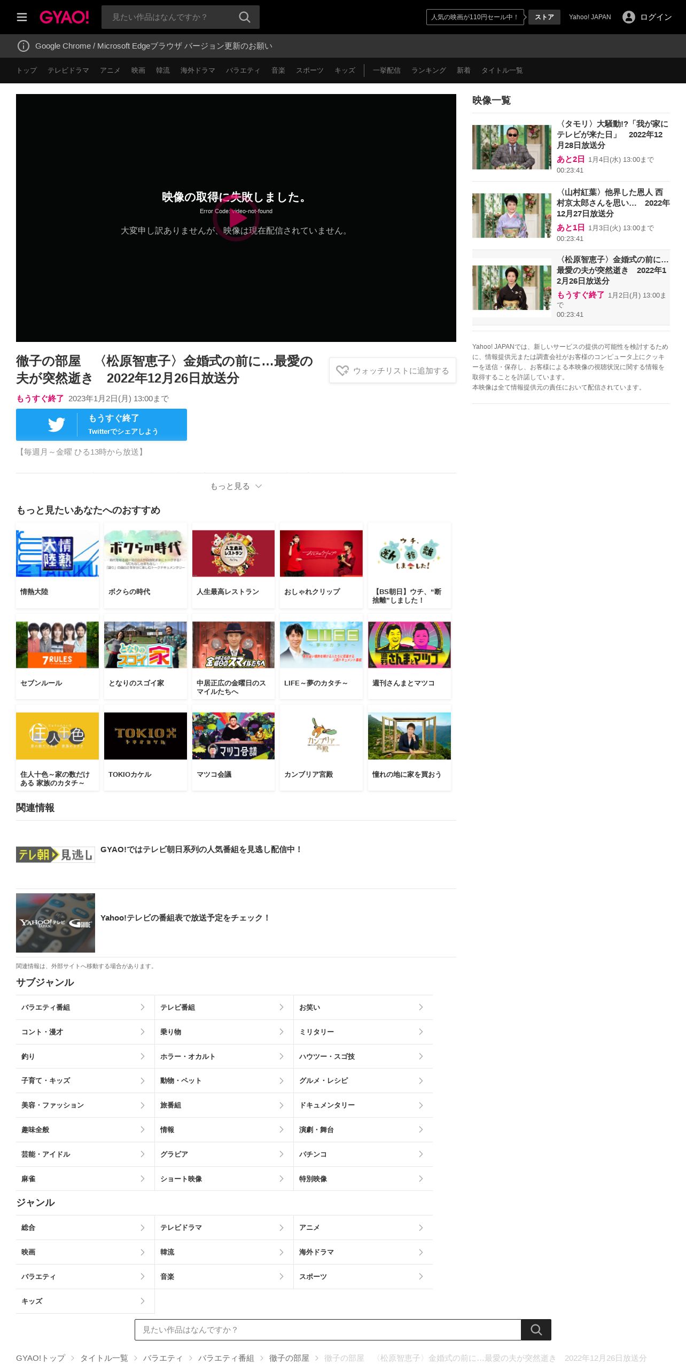Click the arrow beside 韓流 genre row
Viewport: 686px width, 1372px height.
(282, 1252)
